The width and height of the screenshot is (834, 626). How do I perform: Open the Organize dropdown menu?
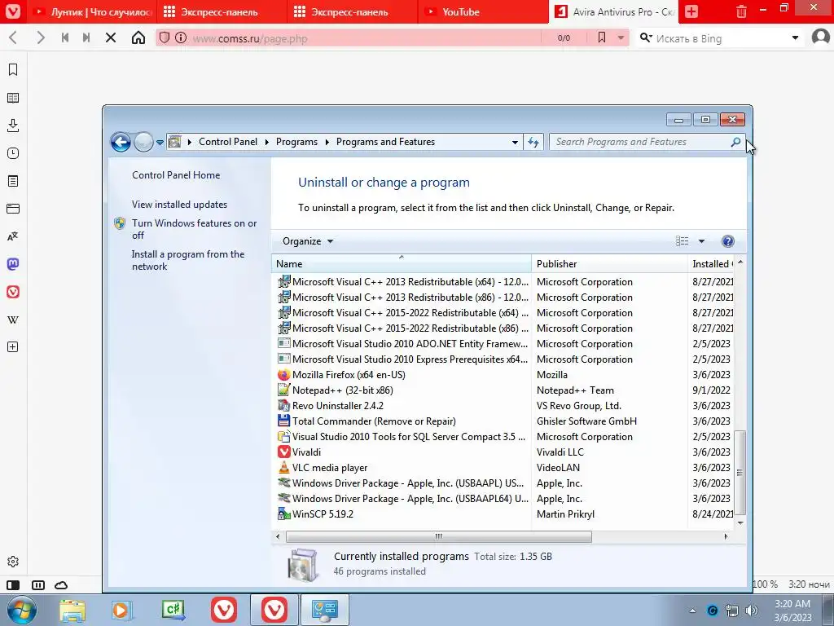[307, 241]
